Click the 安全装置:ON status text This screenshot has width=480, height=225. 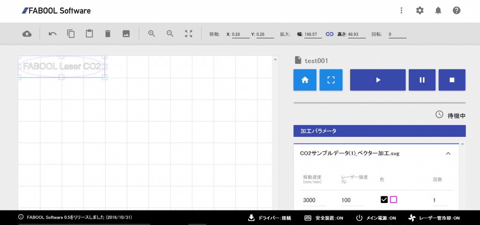point(329,218)
